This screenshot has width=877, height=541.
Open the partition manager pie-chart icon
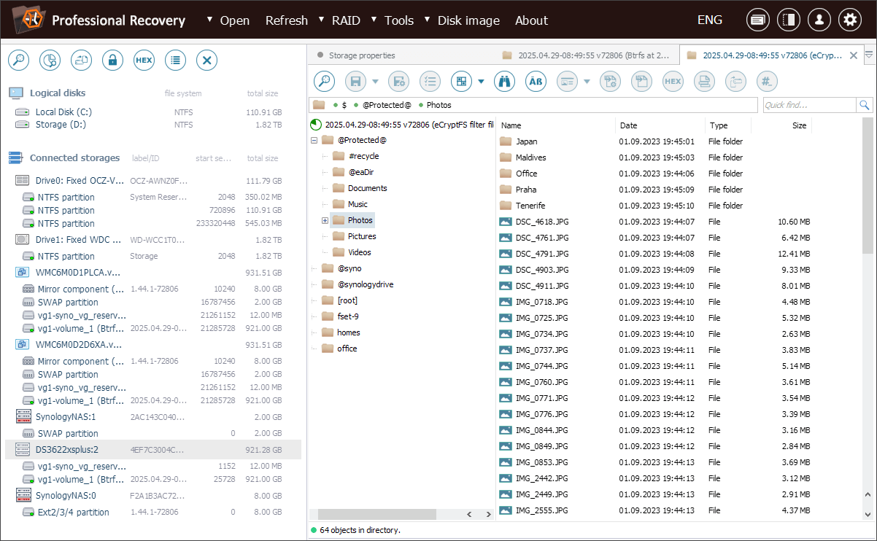pyautogui.click(x=50, y=61)
